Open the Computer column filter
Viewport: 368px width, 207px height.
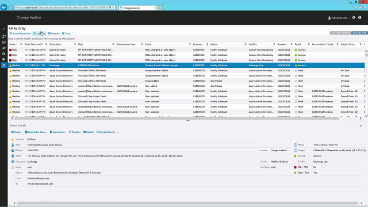(207, 44)
